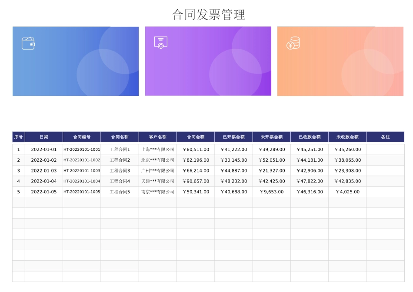
Task: Click the invoice icon on the purple card
Action: 161,43
